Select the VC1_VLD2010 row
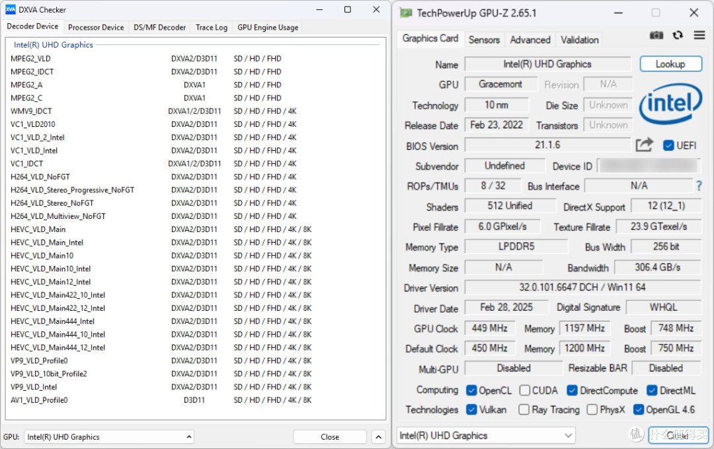Screen dimensions: 714x449 pos(194,124)
